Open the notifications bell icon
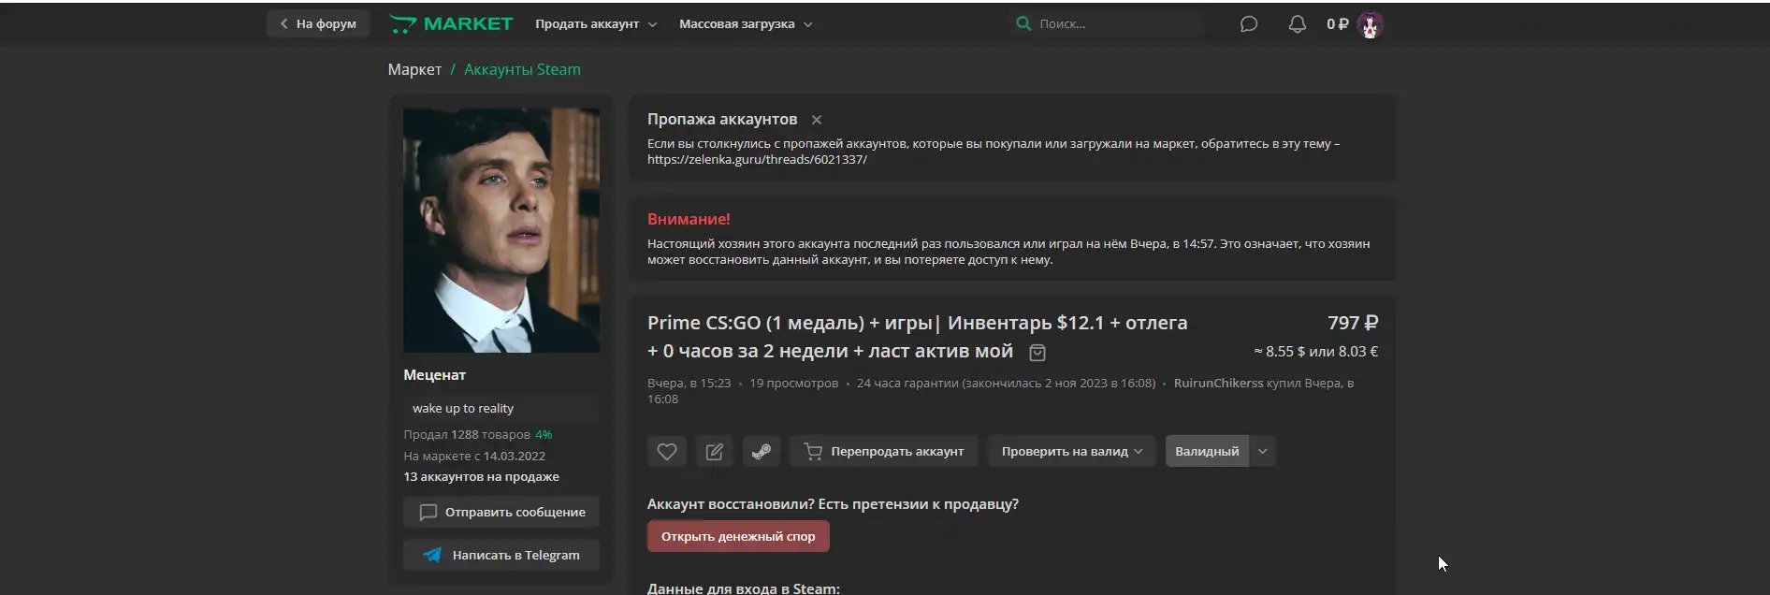This screenshot has width=1770, height=595. (1297, 24)
